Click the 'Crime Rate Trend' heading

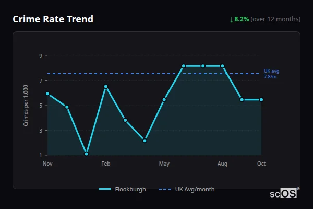[53, 19]
